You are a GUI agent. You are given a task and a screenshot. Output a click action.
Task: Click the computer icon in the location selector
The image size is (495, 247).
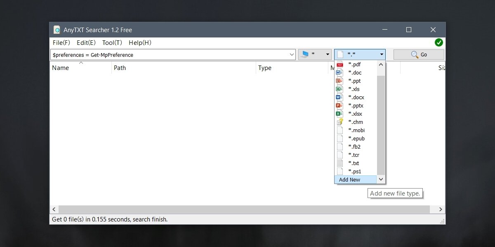(x=306, y=54)
